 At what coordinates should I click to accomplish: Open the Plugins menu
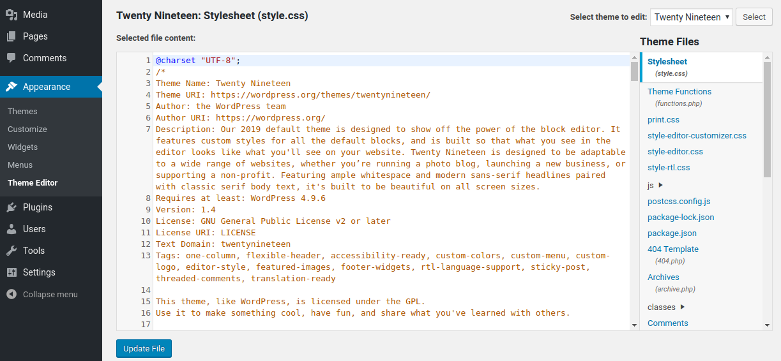[x=51, y=207]
